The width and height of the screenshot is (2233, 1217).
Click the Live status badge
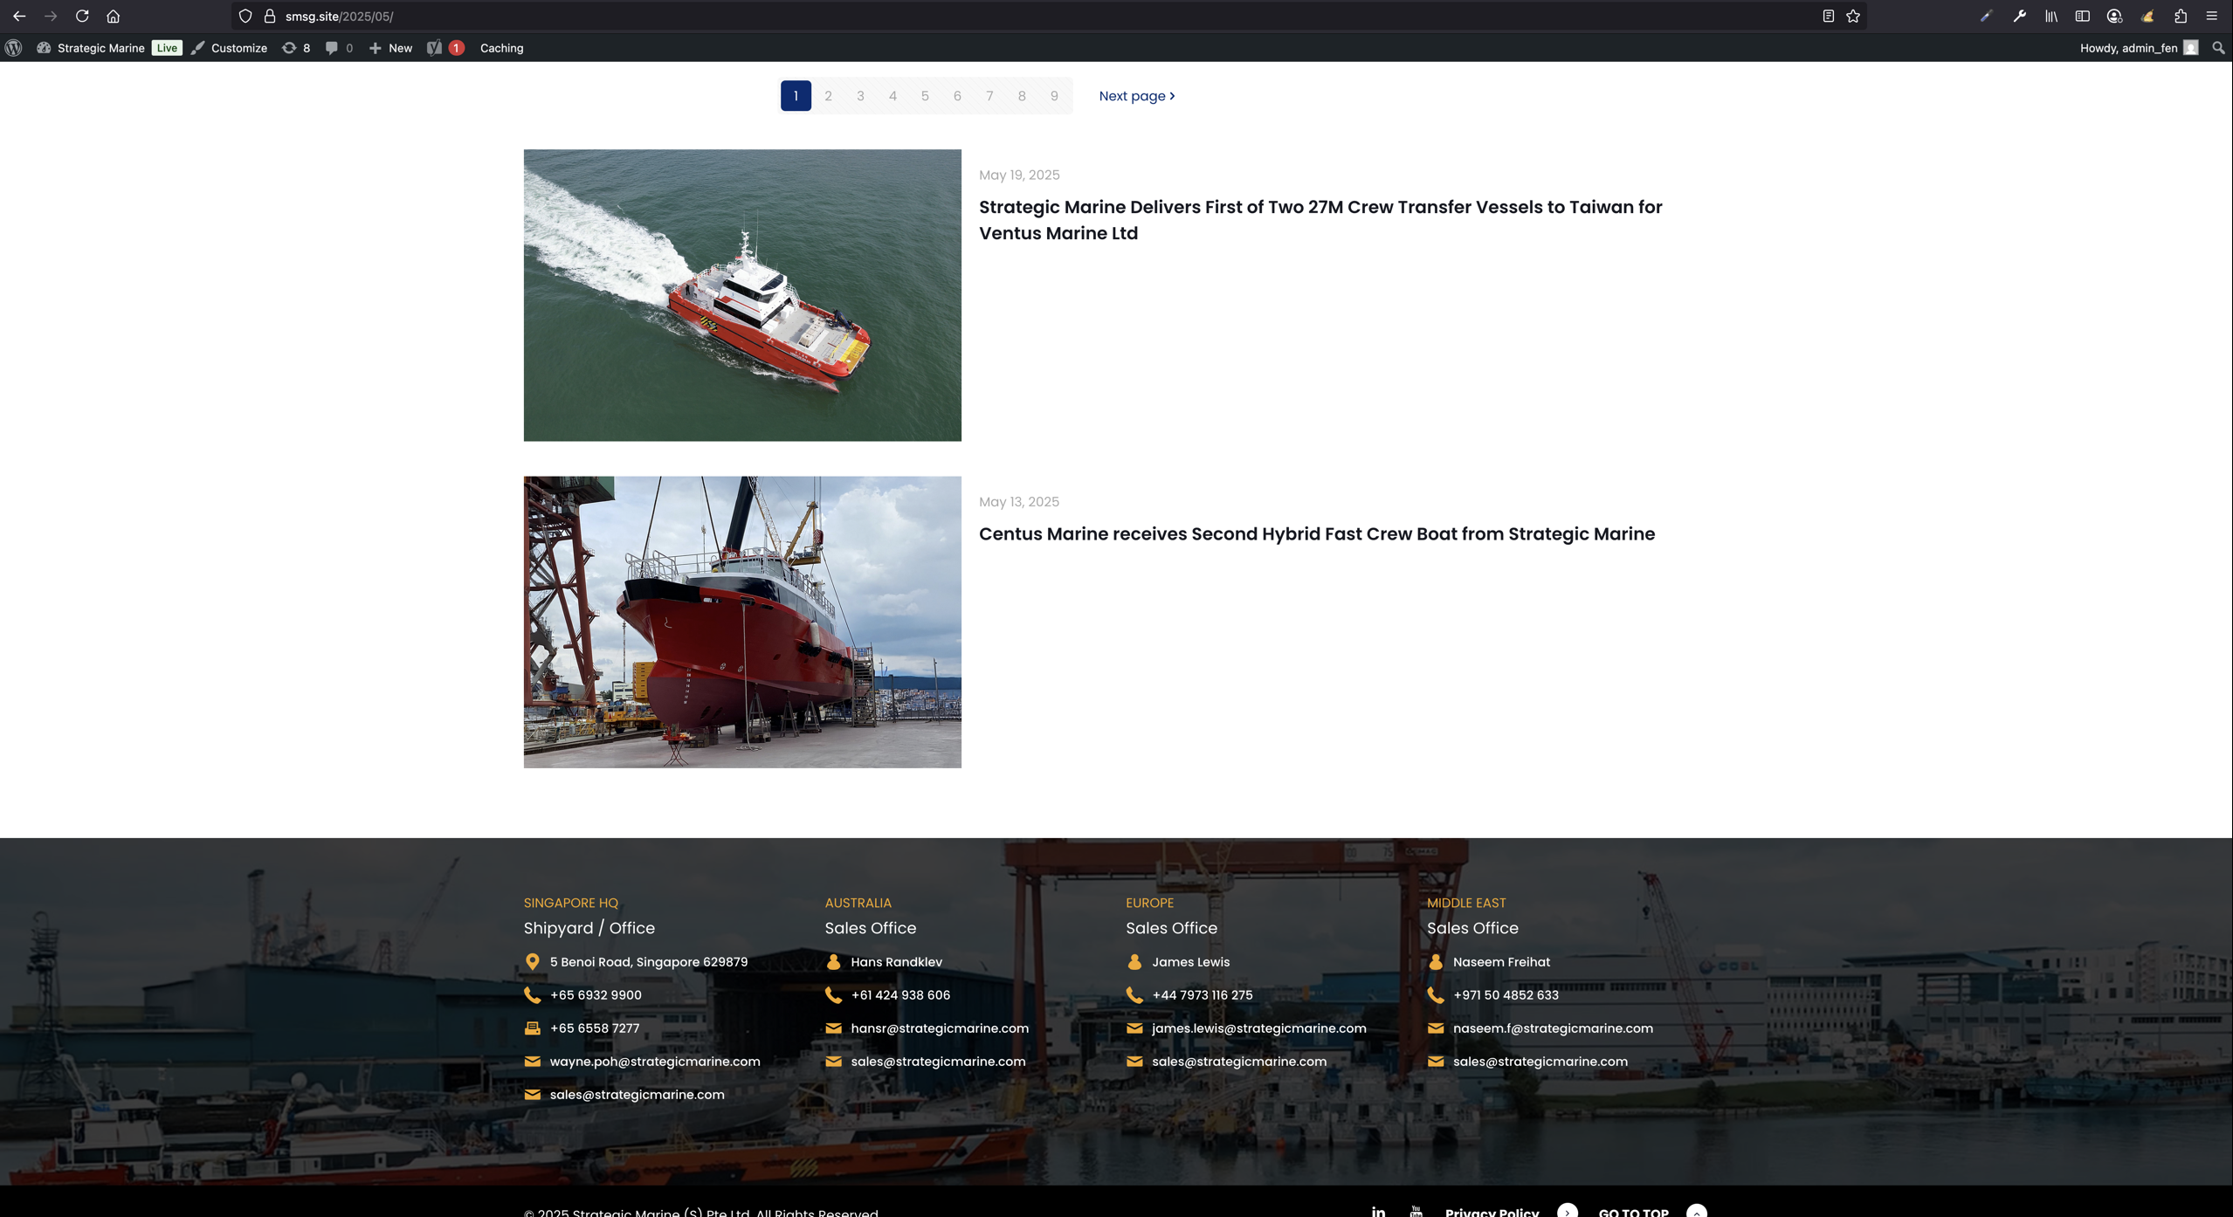point(167,48)
